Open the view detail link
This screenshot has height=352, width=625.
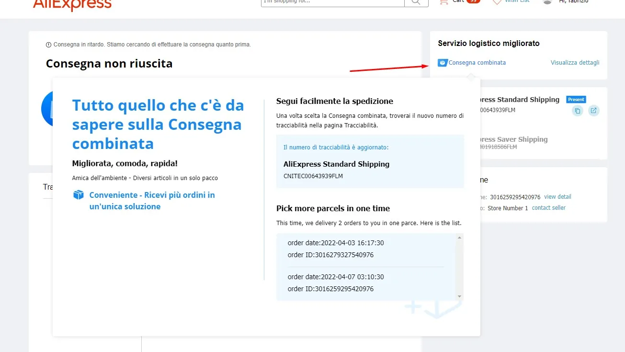557,197
